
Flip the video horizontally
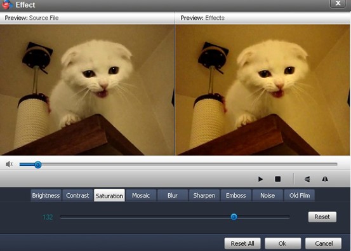click(325, 179)
